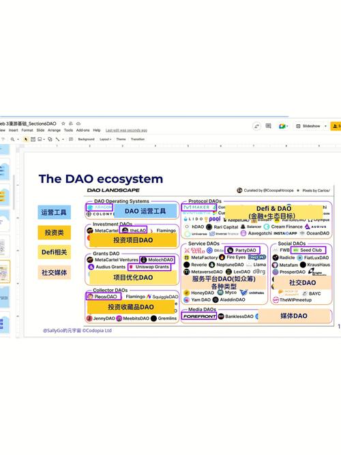Image resolution: width=341 pixels, height=455 pixels.
Task: Open the 'Last edit was seconds ago' link
Action: (x=126, y=130)
